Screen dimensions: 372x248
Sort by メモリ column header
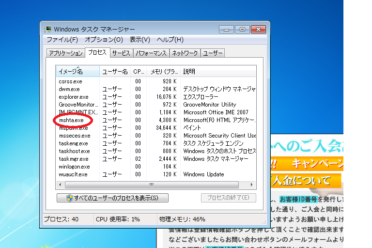coord(164,71)
